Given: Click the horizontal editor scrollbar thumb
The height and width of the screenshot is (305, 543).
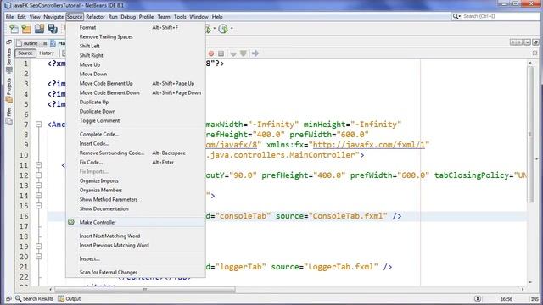Looking at the screenshot, I should coord(145,289).
